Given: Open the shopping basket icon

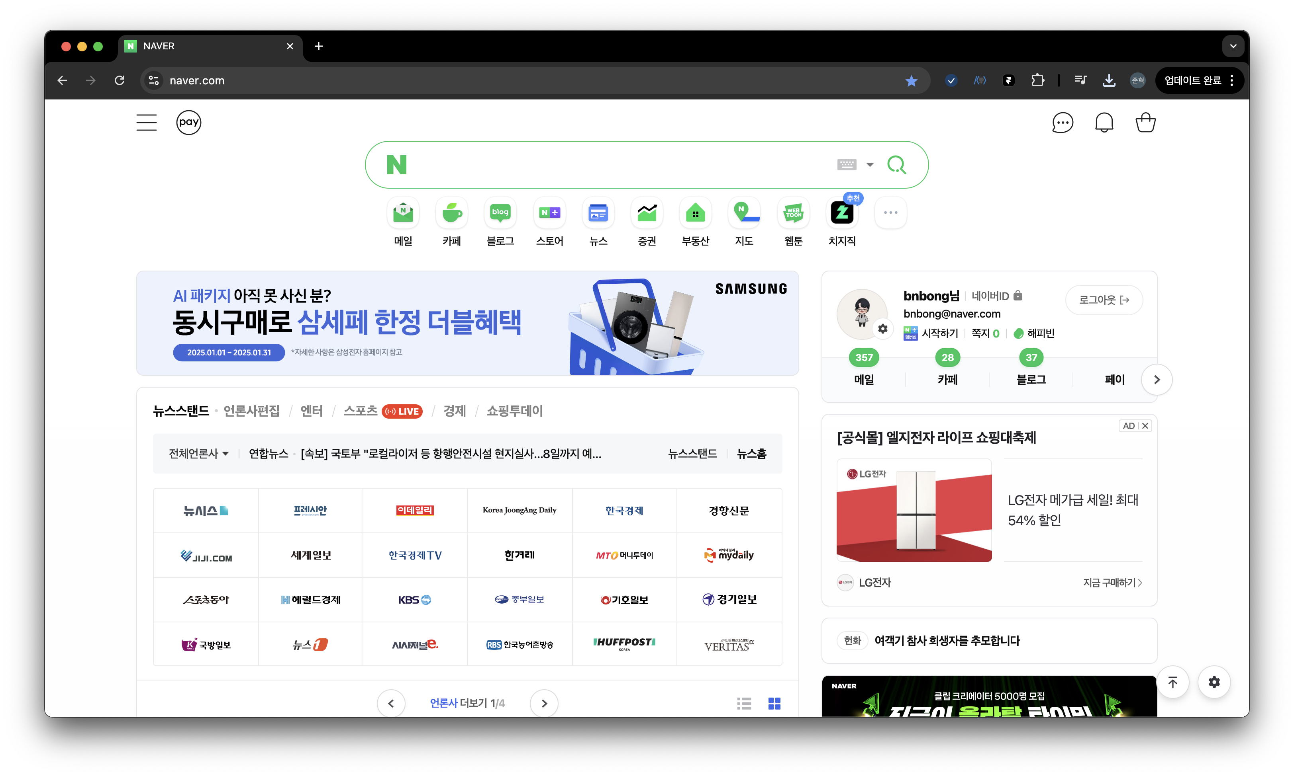Looking at the screenshot, I should [1145, 123].
